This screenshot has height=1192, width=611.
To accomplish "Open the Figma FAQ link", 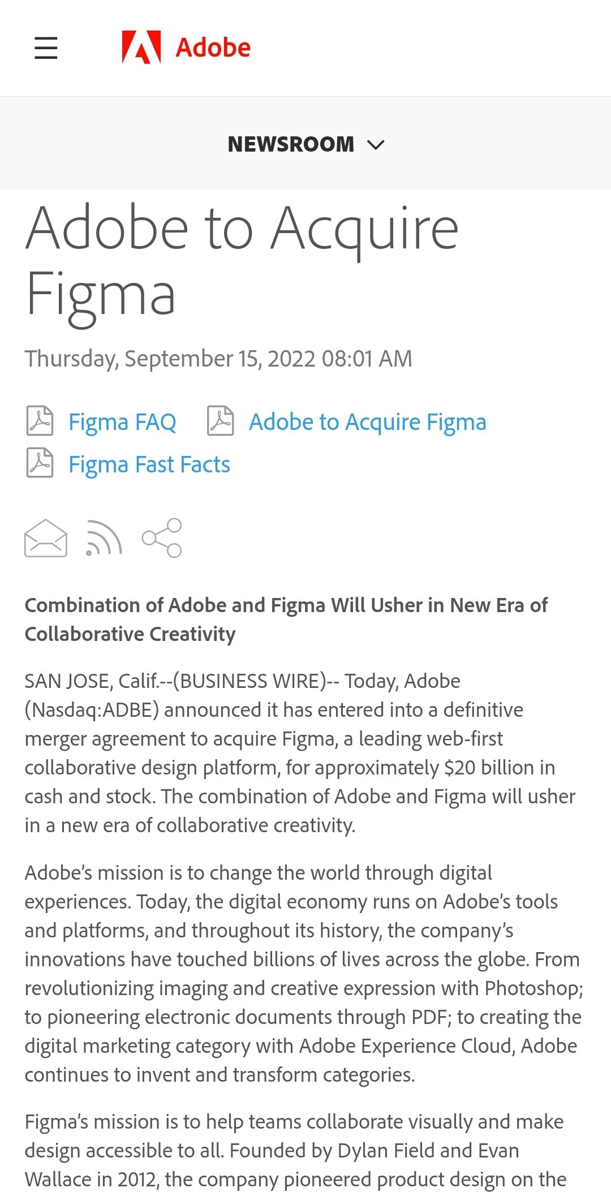I will tap(122, 422).
